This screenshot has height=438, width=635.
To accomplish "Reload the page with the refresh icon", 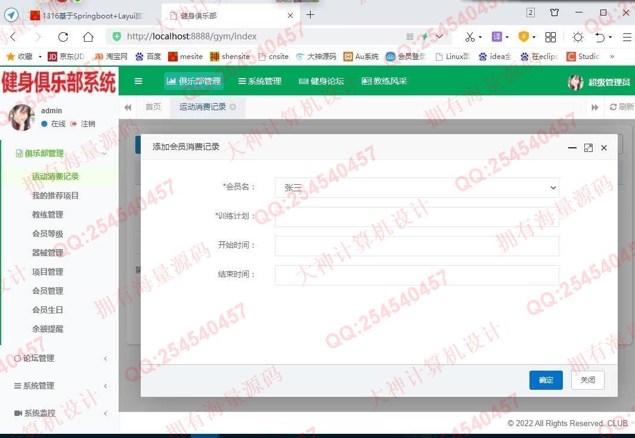I will coord(63,37).
